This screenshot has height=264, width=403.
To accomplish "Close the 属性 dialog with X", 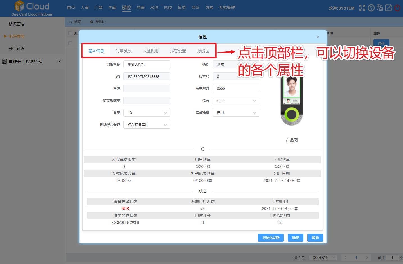I will (318, 37).
